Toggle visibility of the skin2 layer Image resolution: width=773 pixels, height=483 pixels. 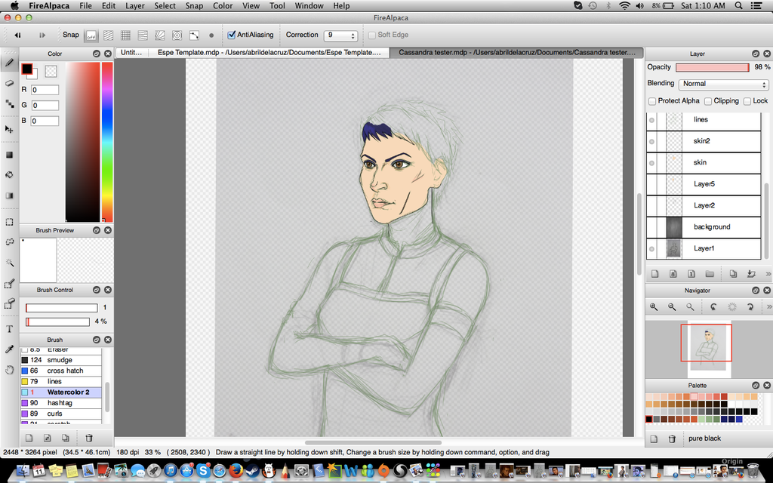point(652,141)
